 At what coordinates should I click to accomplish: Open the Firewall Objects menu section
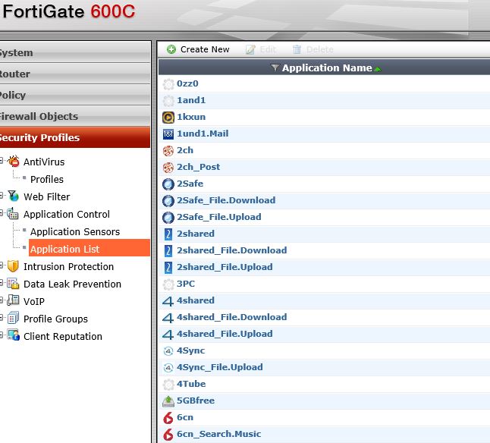coord(75,116)
